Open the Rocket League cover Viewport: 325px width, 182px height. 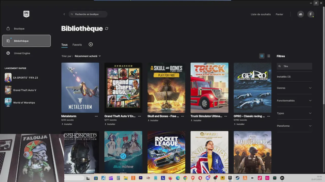[166, 152]
